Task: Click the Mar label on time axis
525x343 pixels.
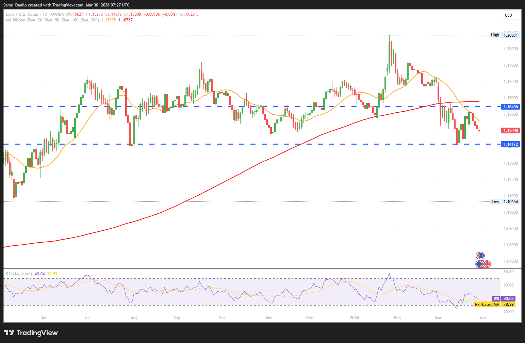Action: pyautogui.click(x=438, y=318)
